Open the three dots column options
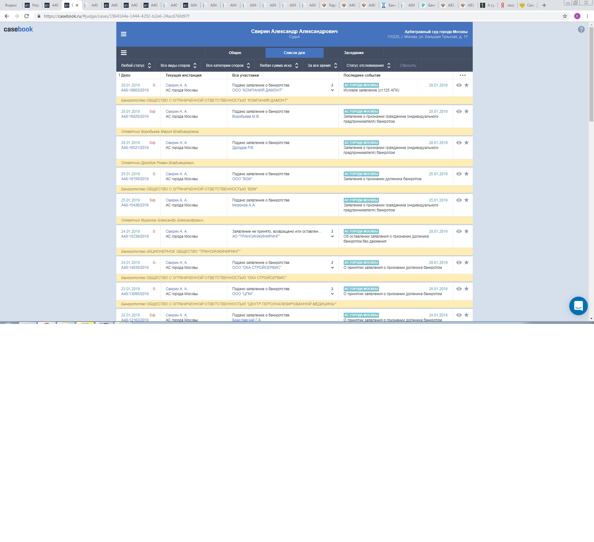 (463, 75)
